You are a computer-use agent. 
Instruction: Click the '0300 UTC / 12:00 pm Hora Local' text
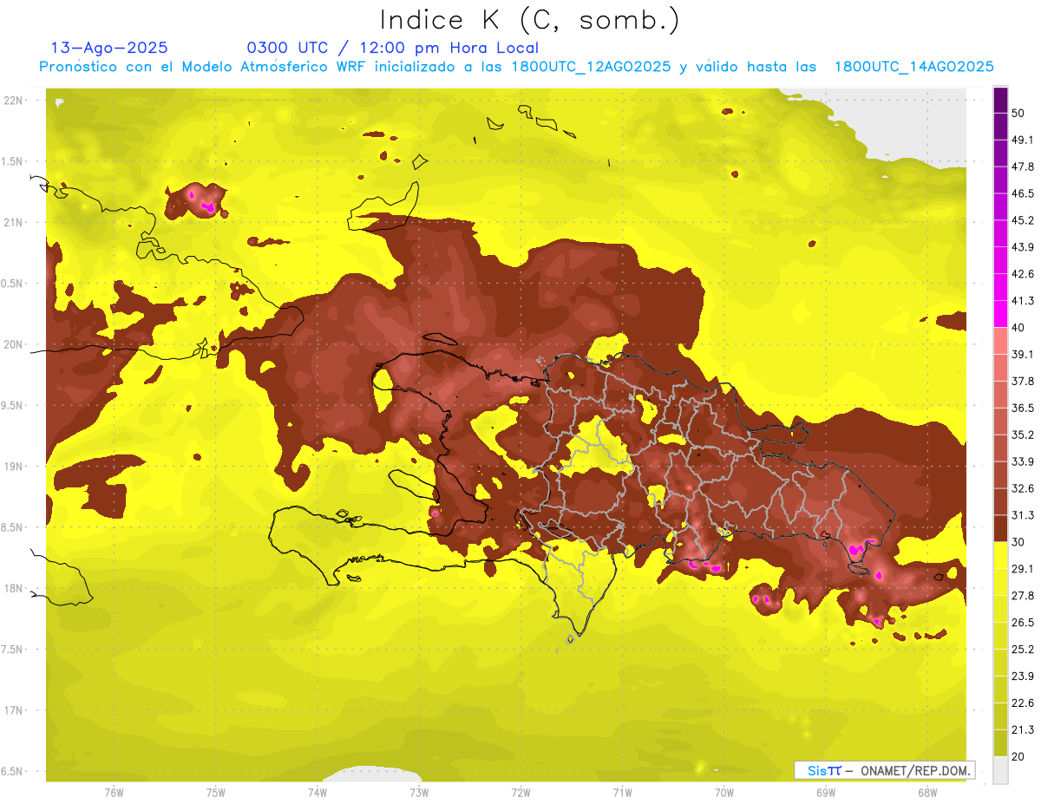pyautogui.click(x=392, y=48)
